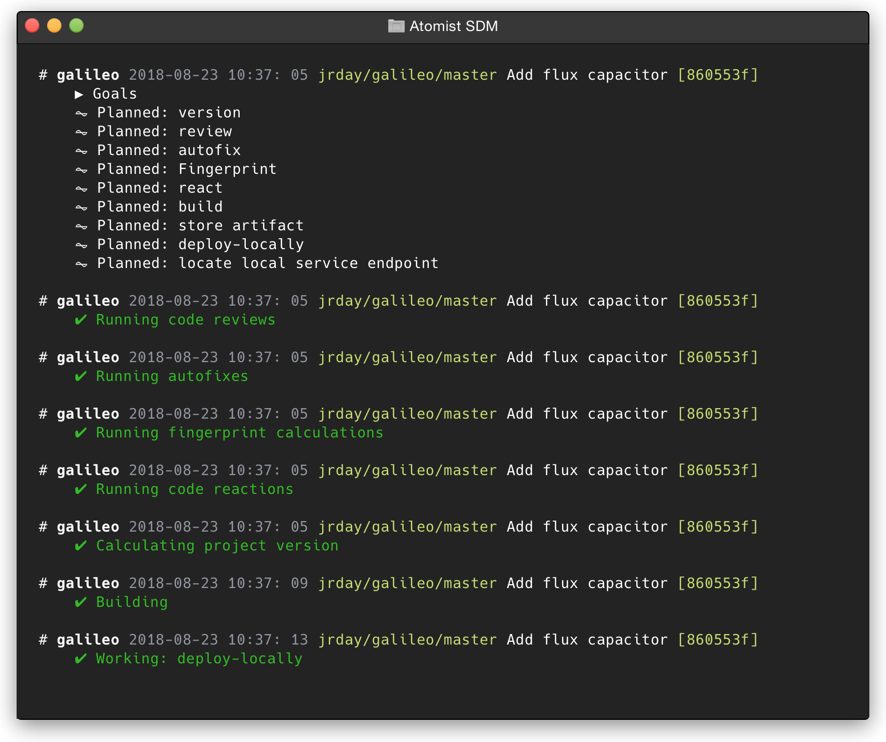Click the tilde icon before Planned: react

coord(81,189)
